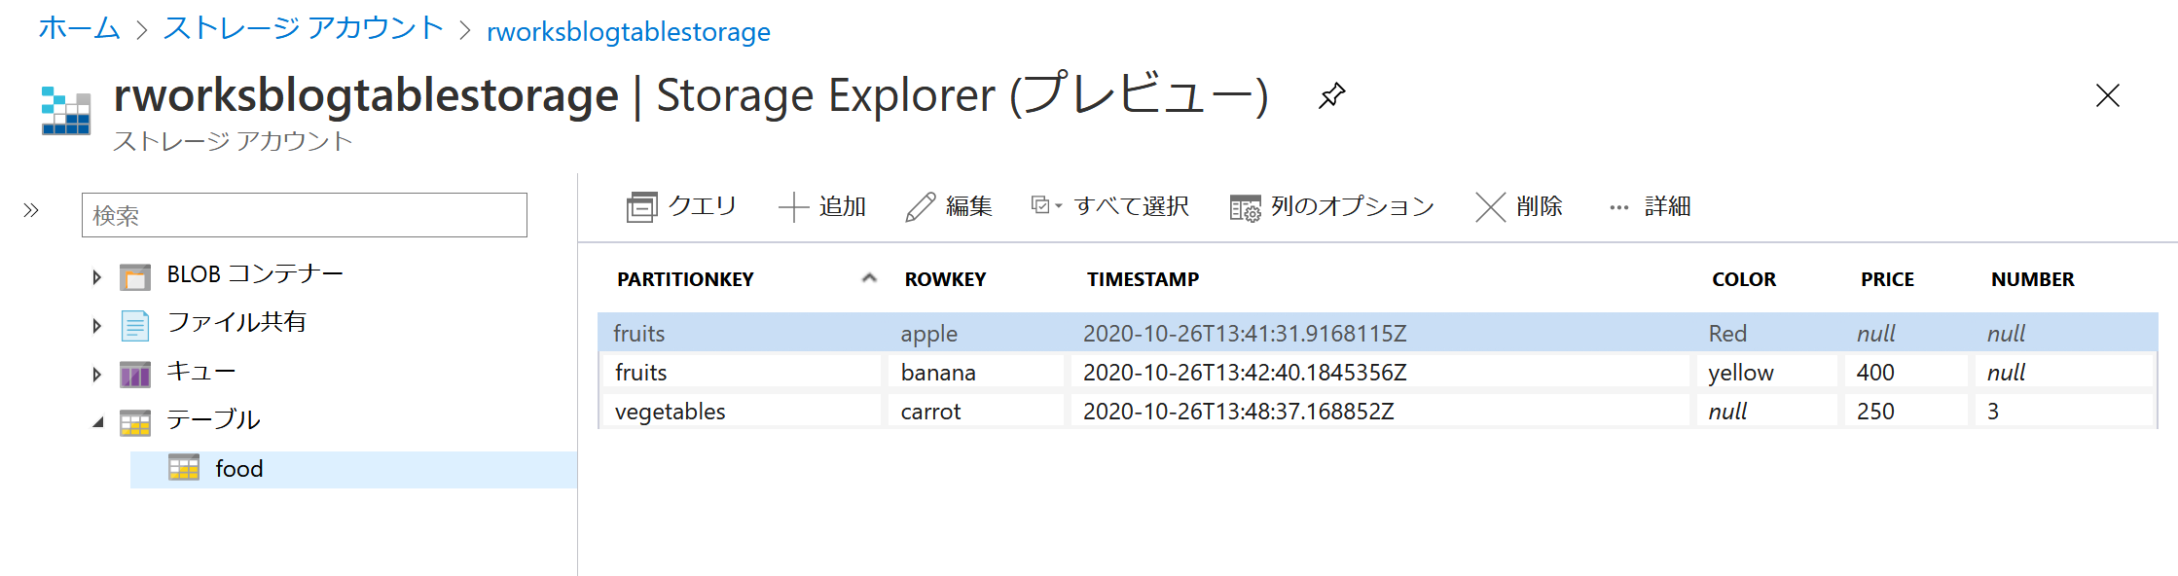Click the number value 3
This screenshot has width=2178, height=576.
(x=1993, y=412)
